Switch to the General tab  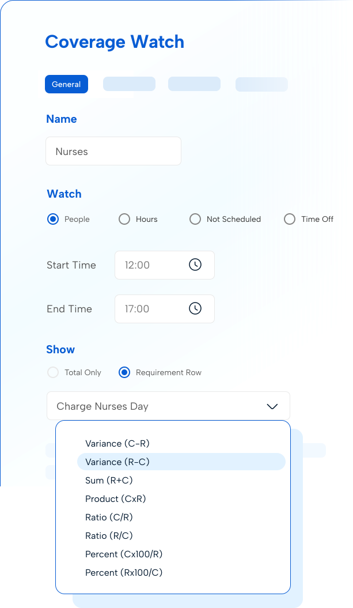coord(66,84)
